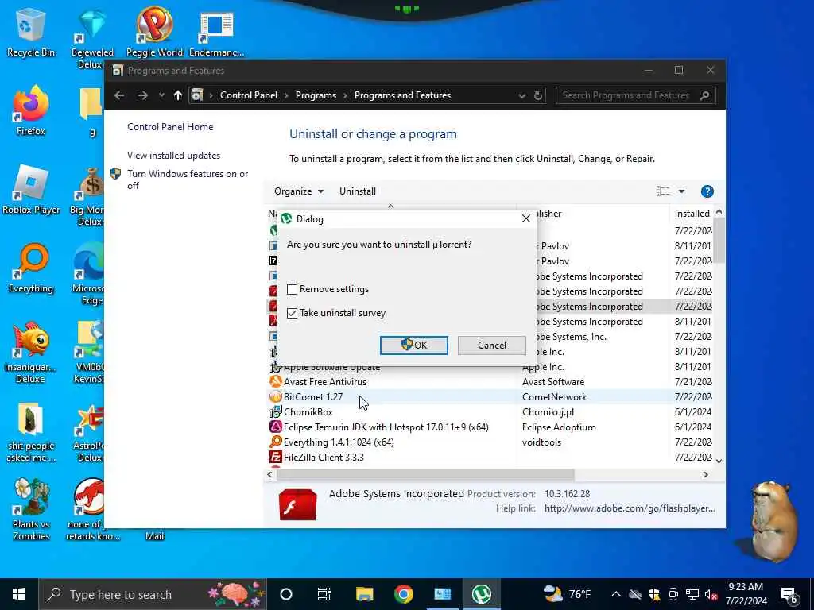Image resolution: width=814 pixels, height=610 pixels.
Task: Cancel the uTorrent uninstall dialog
Action: coord(491,346)
